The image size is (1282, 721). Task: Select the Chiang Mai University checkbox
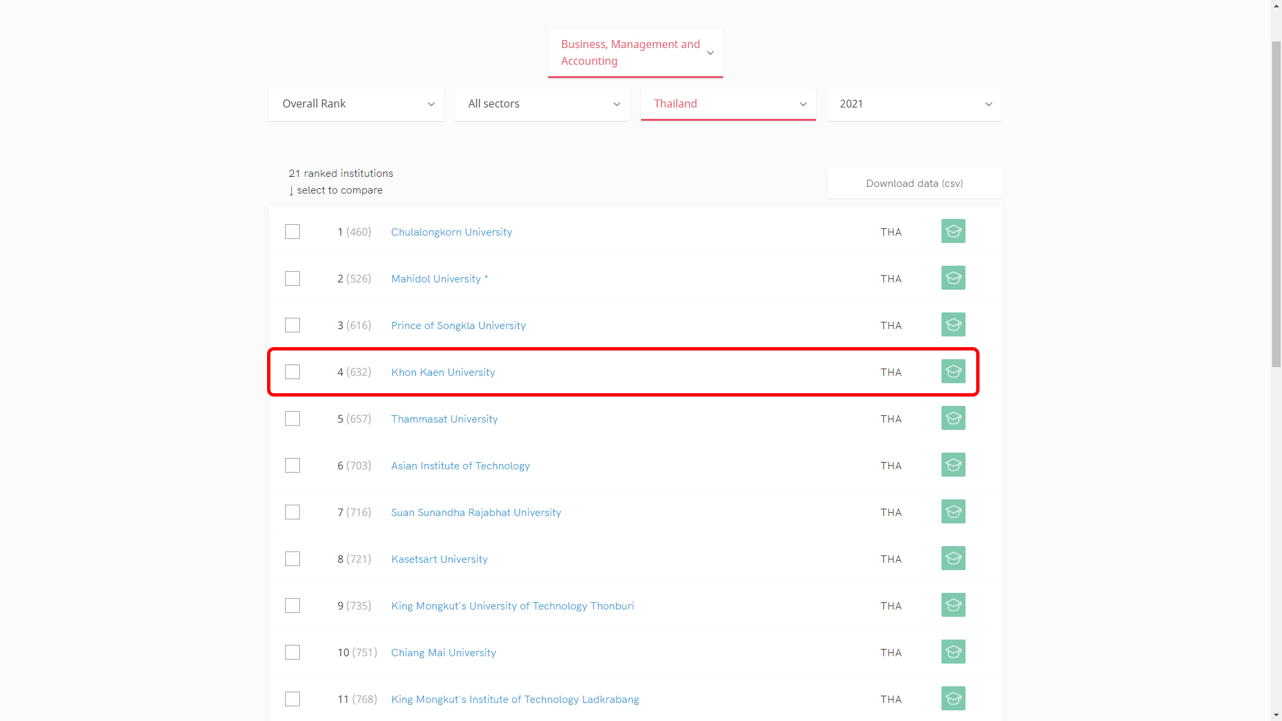(292, 652)
